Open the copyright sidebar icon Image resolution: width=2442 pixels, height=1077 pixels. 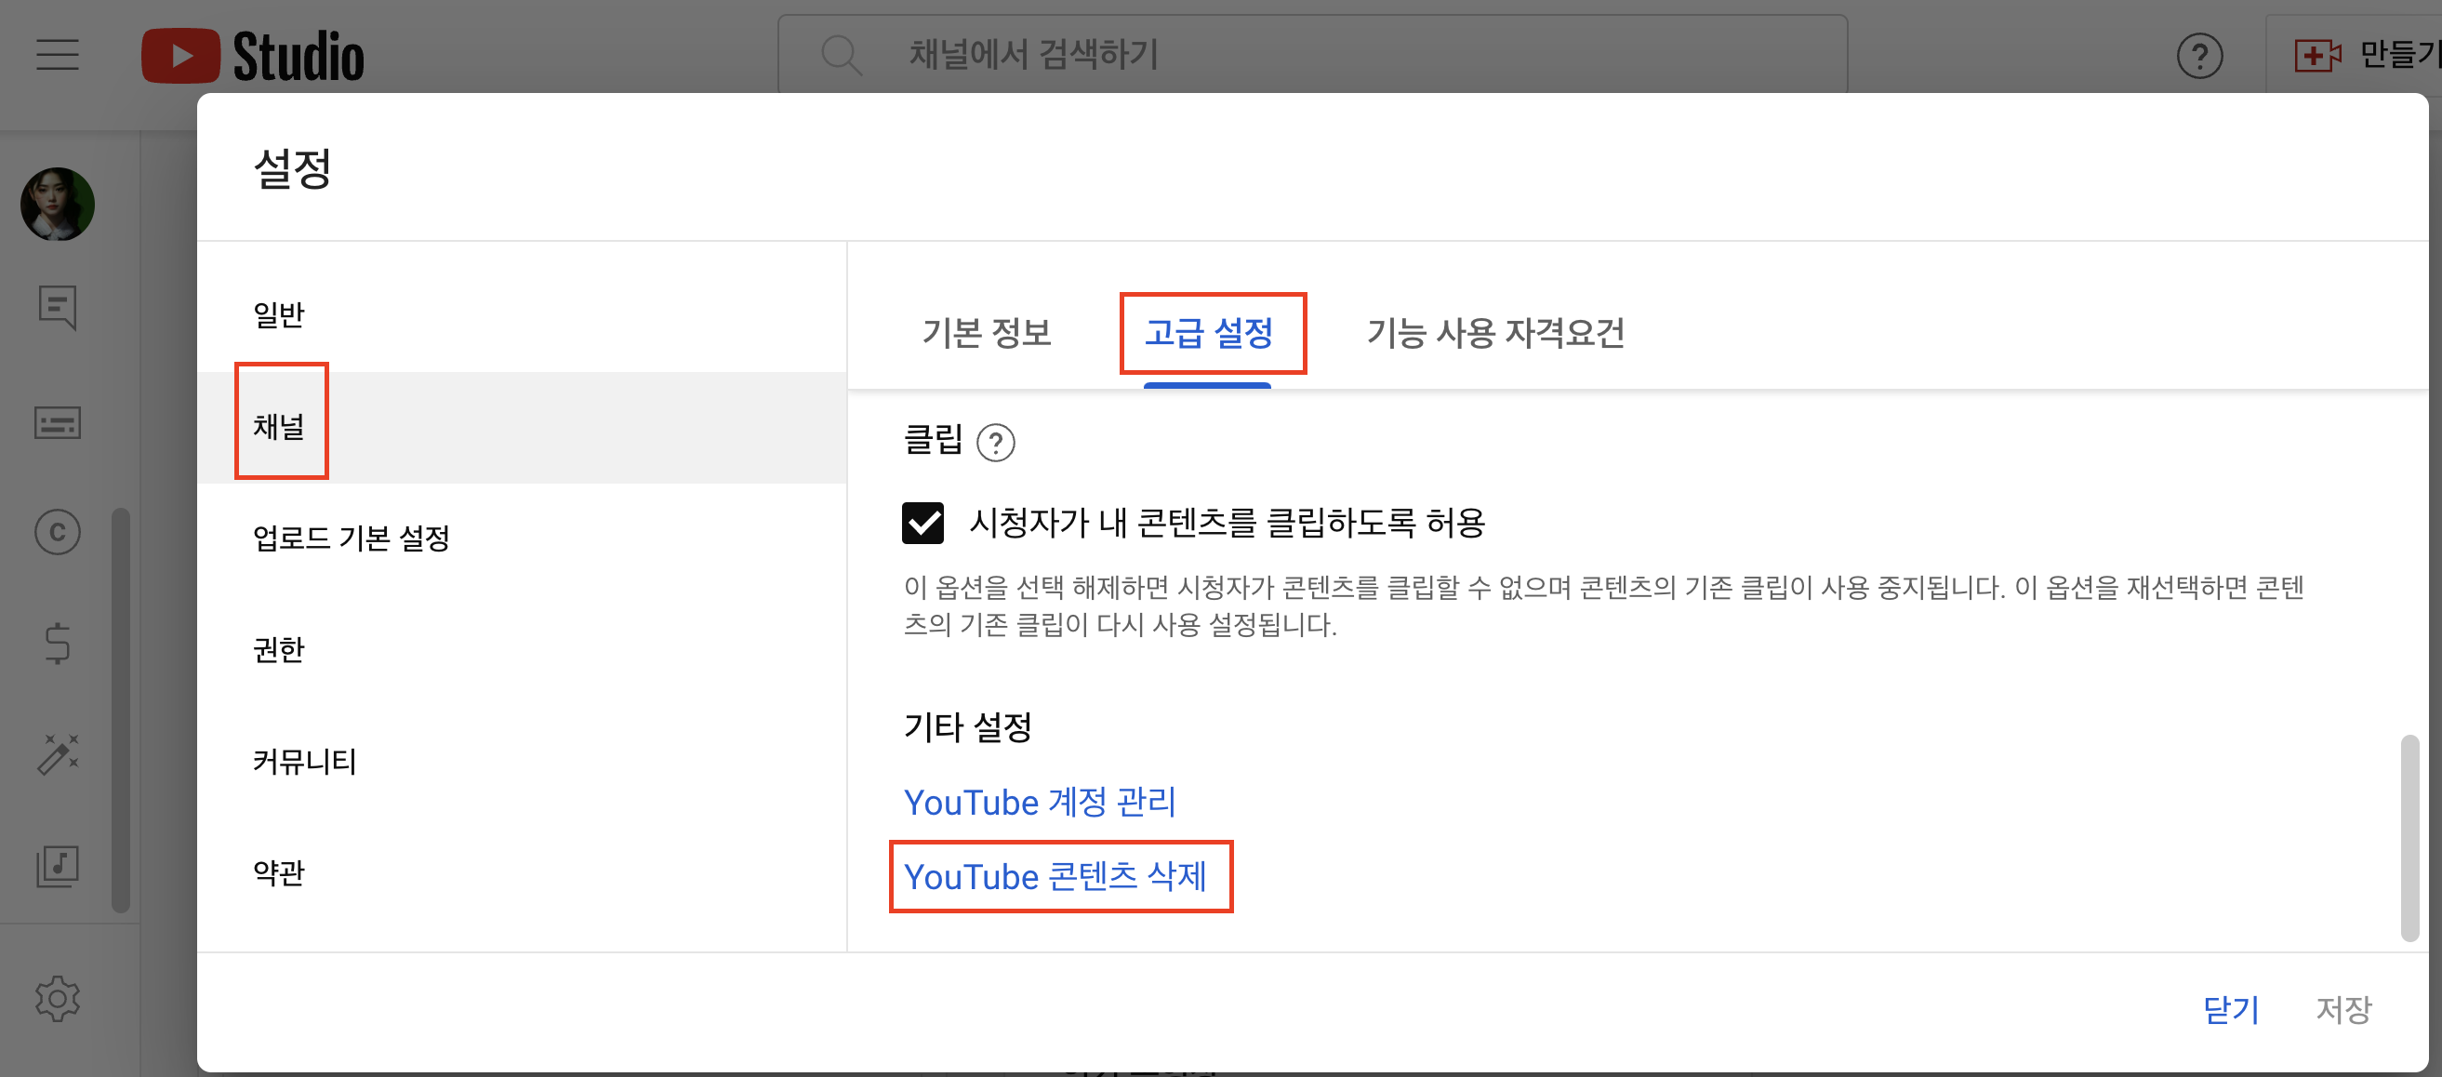[58, 532]
